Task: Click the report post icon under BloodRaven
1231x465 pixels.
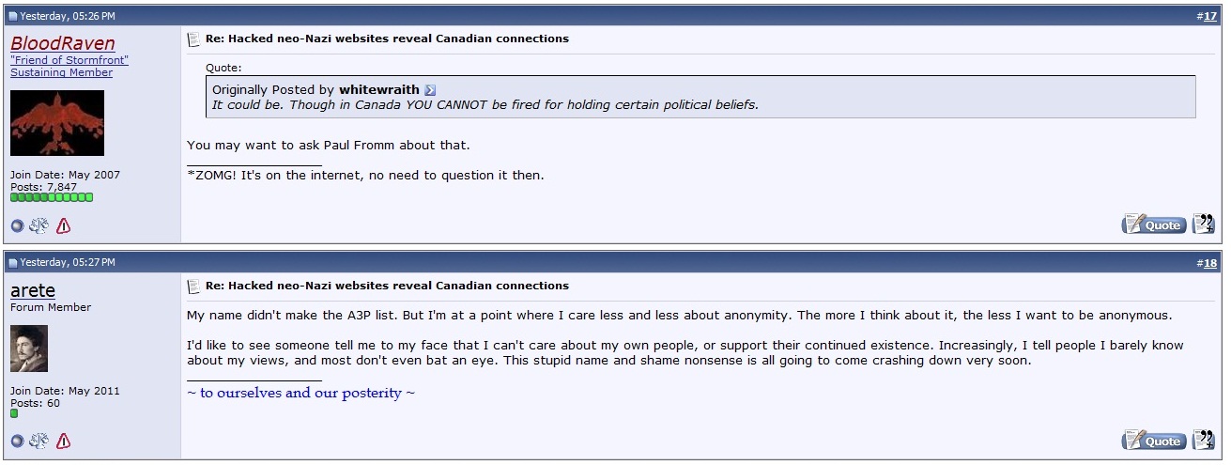Action: coord(64,225)
